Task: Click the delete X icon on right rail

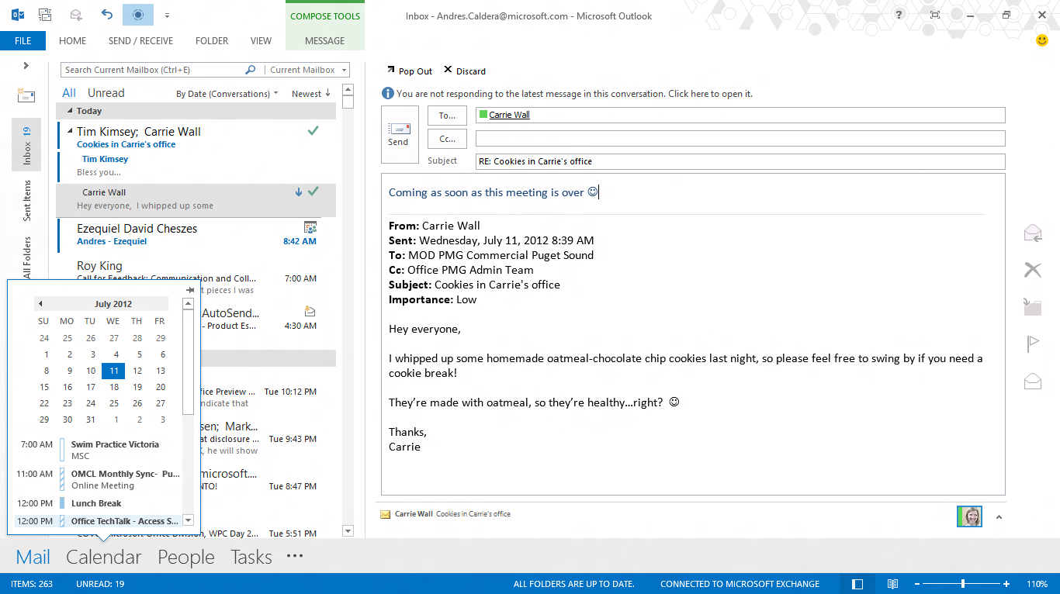Action: coord(1033,270)
